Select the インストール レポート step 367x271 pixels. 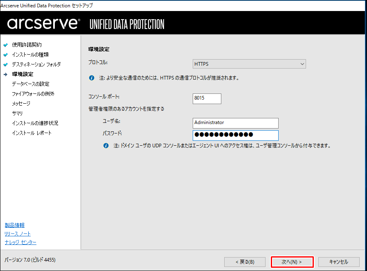click(x=32, y=133)
